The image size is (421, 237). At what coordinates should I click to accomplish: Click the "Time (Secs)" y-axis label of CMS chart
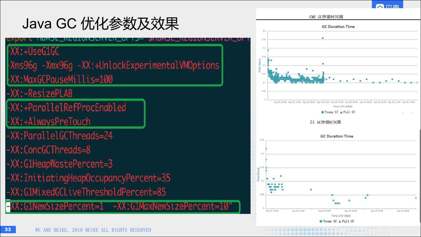click(259, 65)
